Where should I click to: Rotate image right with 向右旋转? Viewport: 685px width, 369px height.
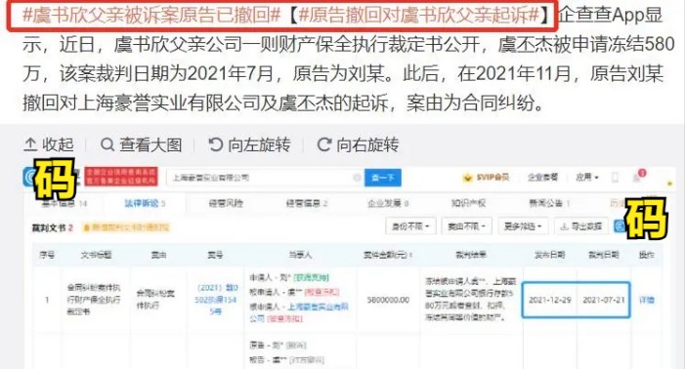(358, 144)
